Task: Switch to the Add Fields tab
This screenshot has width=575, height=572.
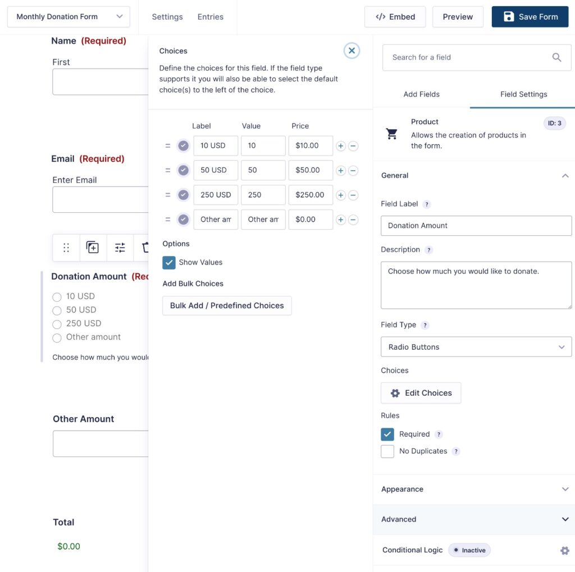Action: click(421, 94)
